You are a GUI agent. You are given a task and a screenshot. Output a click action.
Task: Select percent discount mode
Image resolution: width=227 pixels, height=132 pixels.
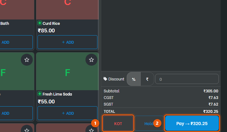click(134, 79)
